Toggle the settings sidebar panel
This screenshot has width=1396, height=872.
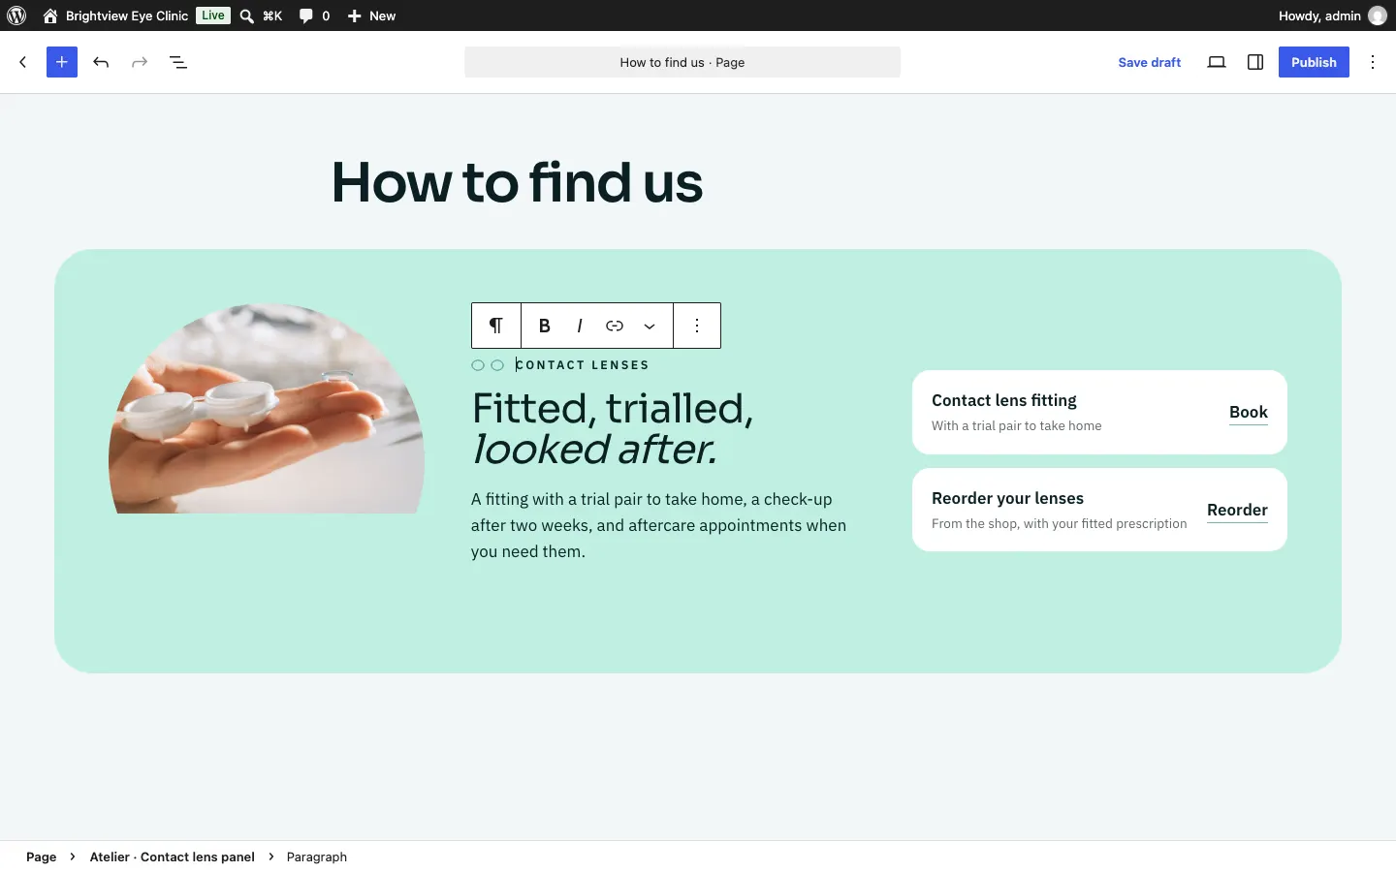1255,62
